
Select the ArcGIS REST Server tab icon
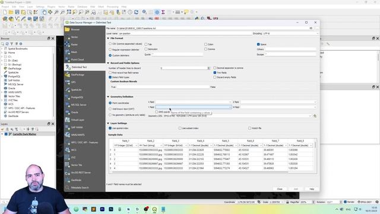67,172
